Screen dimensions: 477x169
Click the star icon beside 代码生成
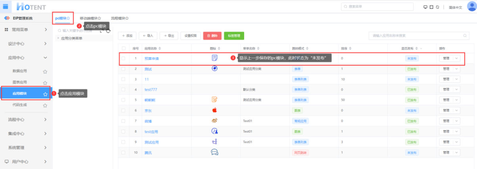pos(45,106)
